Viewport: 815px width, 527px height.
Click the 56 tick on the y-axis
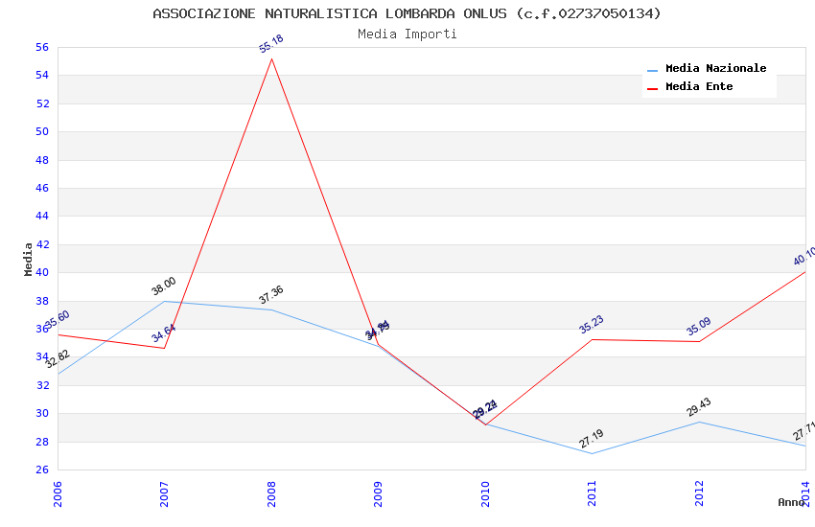coord(42,47)
